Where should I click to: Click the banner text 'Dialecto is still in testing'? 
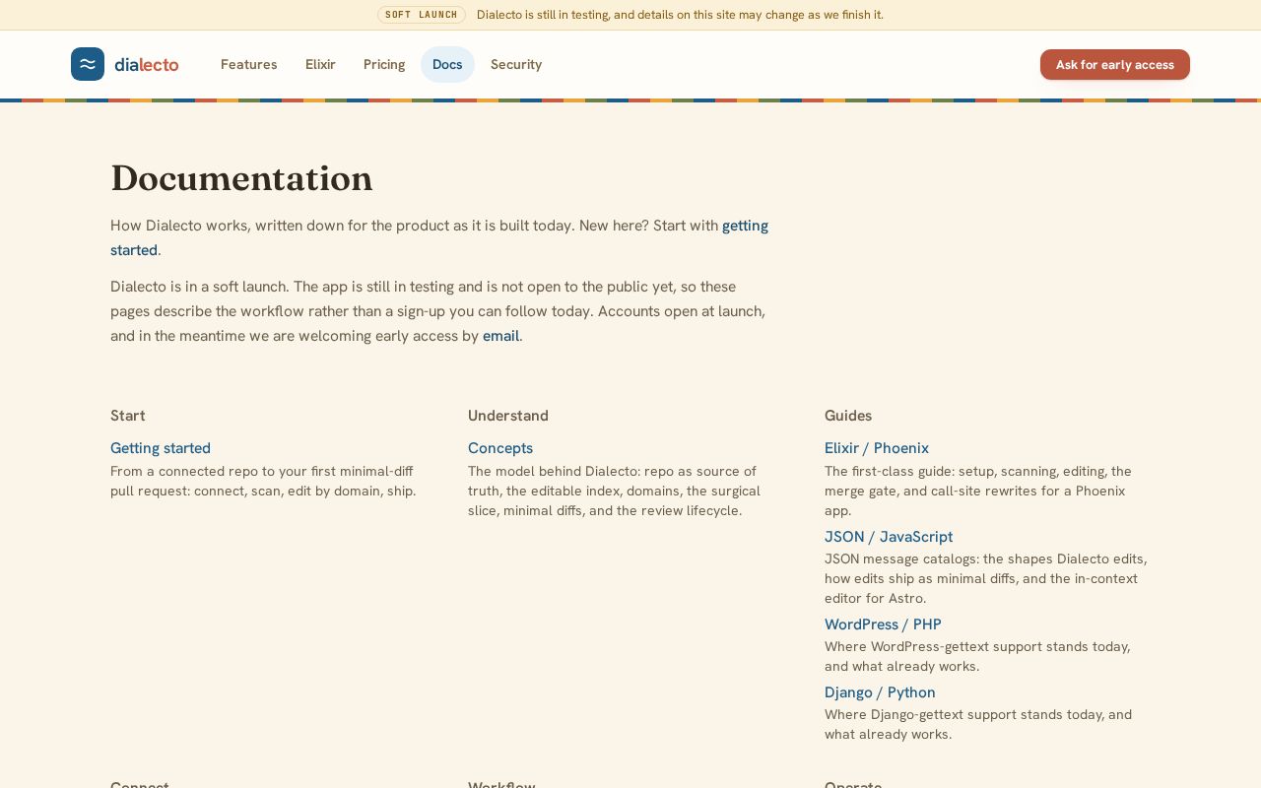680,15
